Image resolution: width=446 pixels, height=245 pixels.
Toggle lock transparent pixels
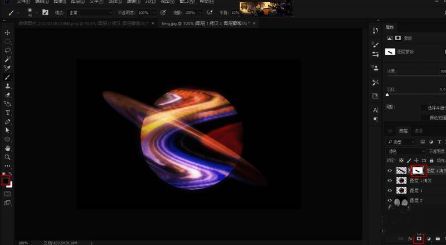401,160
